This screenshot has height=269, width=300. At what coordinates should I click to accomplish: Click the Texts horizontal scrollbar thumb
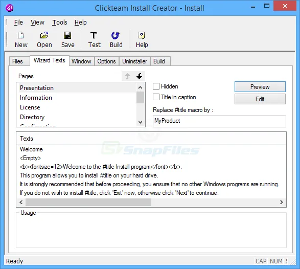point(88,202)
